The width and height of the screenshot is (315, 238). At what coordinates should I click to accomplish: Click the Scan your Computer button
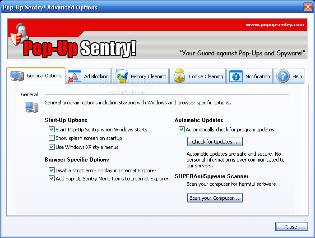215,198
